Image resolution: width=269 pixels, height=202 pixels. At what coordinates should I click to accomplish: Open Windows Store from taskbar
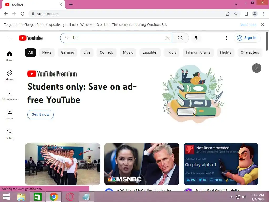tap(37, 197)
